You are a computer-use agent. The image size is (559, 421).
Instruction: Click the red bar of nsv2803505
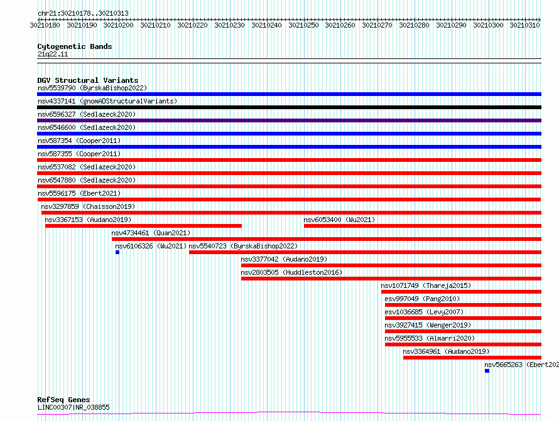point(391,279)
